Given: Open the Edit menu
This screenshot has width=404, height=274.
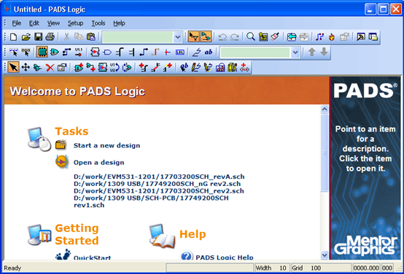Looking at the screenshot, I should point(34,23).
